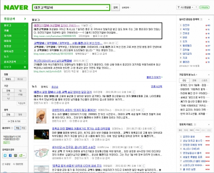Click share icon beside the 시사IN Live news result
214x173 pixels.
(141, 147)
